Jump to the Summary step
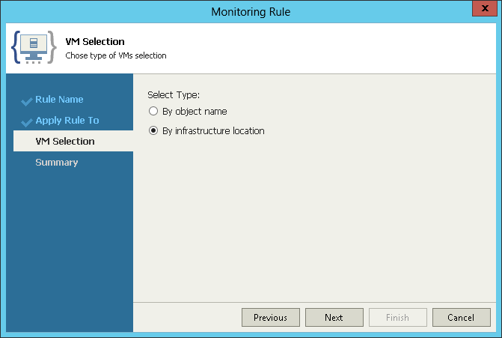Image resolution: width=502 pixels, height=338 pixels. (x=57, y=163)
